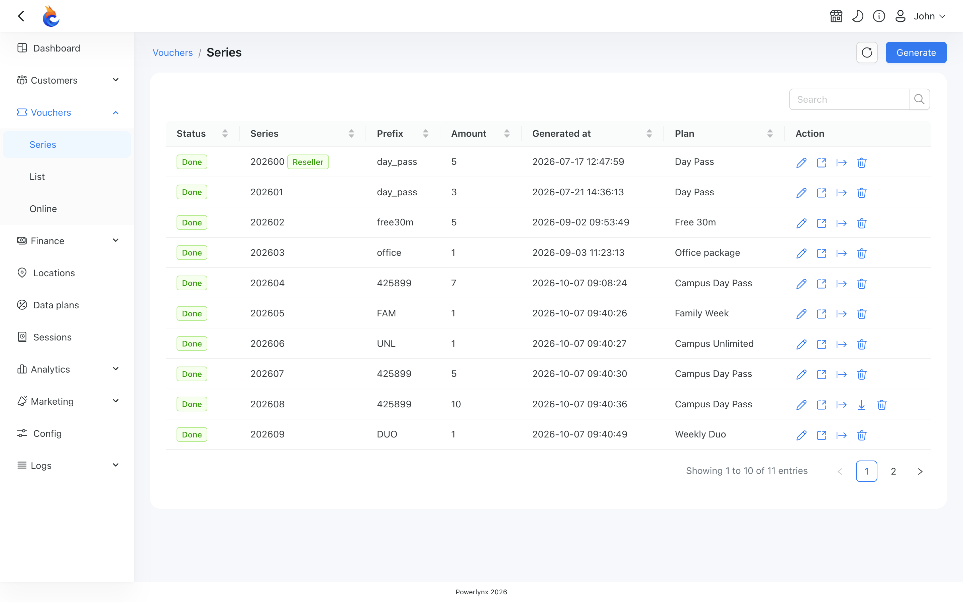Click the search magnifier button
963x602 pixels.
pyautogui.click(x=919, y=99)
